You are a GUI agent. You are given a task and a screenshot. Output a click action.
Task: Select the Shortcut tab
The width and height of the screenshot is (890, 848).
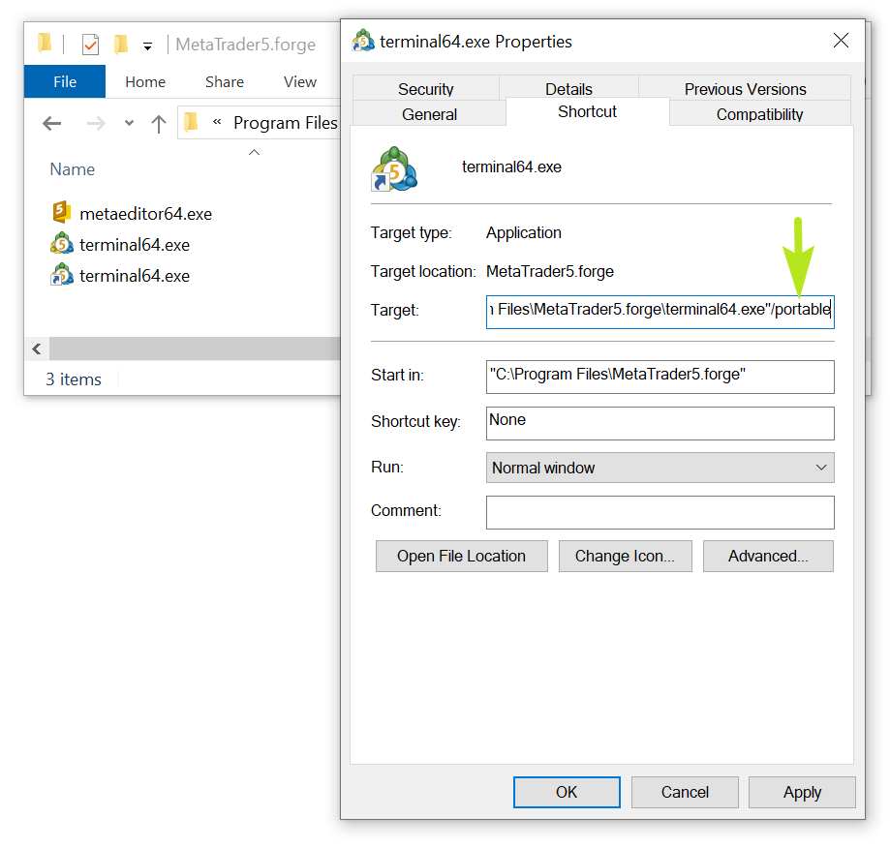(587, 111)
